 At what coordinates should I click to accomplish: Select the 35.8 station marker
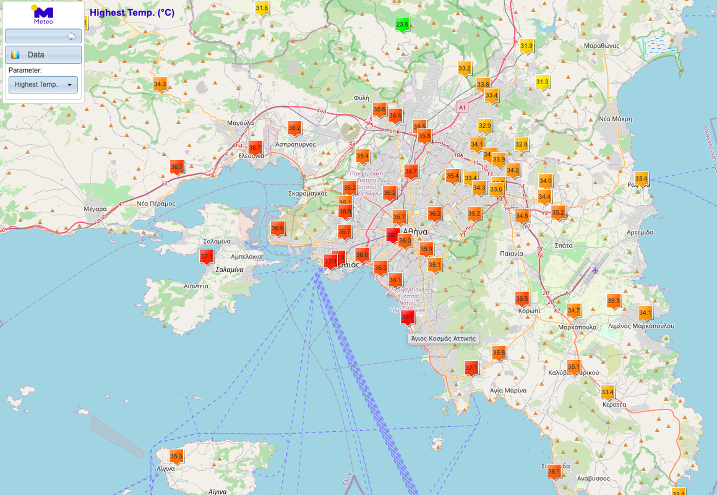[424, 136]
